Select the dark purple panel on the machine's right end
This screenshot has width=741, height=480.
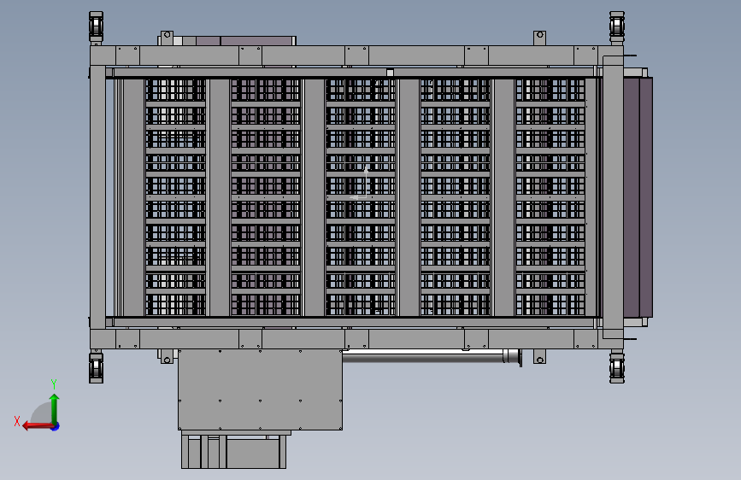pyautogui.click(x=638, y=197)
